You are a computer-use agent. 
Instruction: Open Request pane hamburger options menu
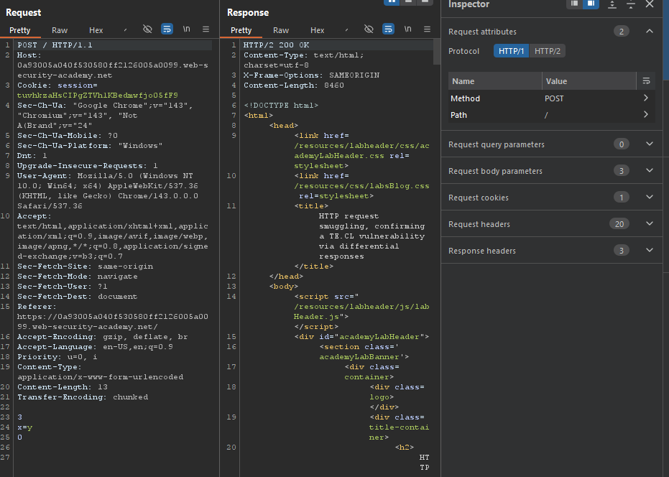[206, 29]
